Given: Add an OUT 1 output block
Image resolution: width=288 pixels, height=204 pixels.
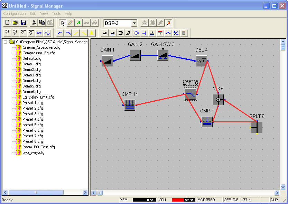Looking at the screenshot, I should coord(23,33).
